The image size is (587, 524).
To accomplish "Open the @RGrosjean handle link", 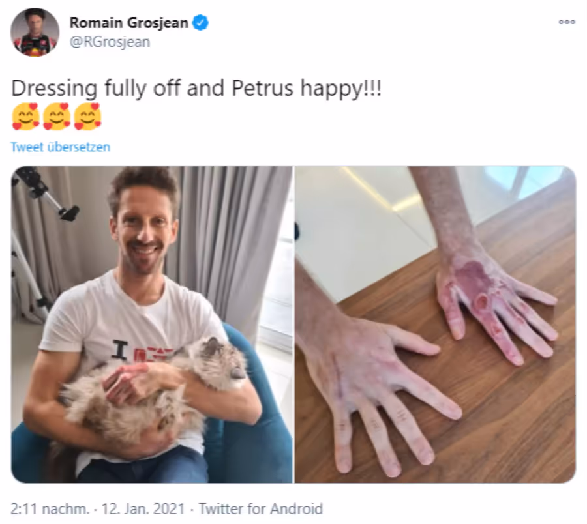I will click(x=110, y=42).
